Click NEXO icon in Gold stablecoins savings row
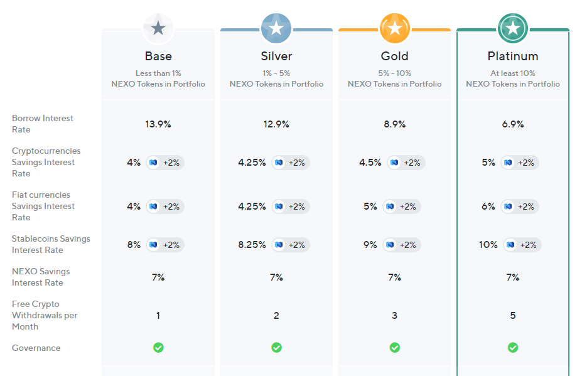Screen dimensions: 582x376 click(x=390, y=245)
